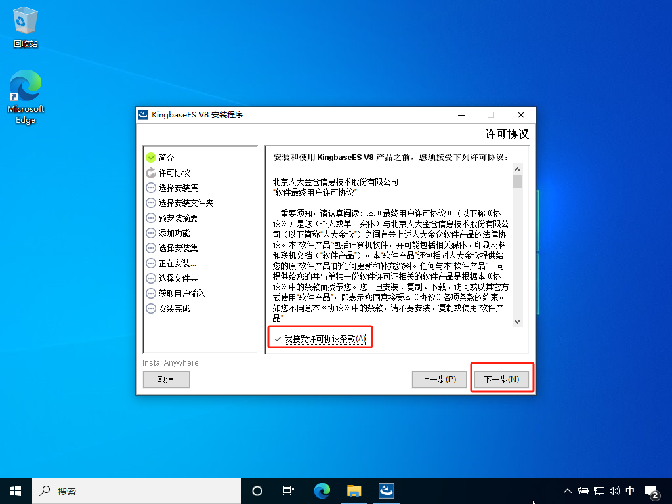Click the 下一步(N) next button
The height and width of the screenshot is (504, 672).
(501, 379)
